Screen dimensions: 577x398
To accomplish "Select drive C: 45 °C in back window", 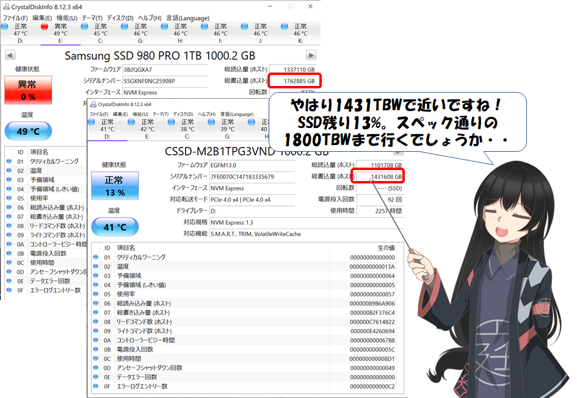I will tap(101, 34).
